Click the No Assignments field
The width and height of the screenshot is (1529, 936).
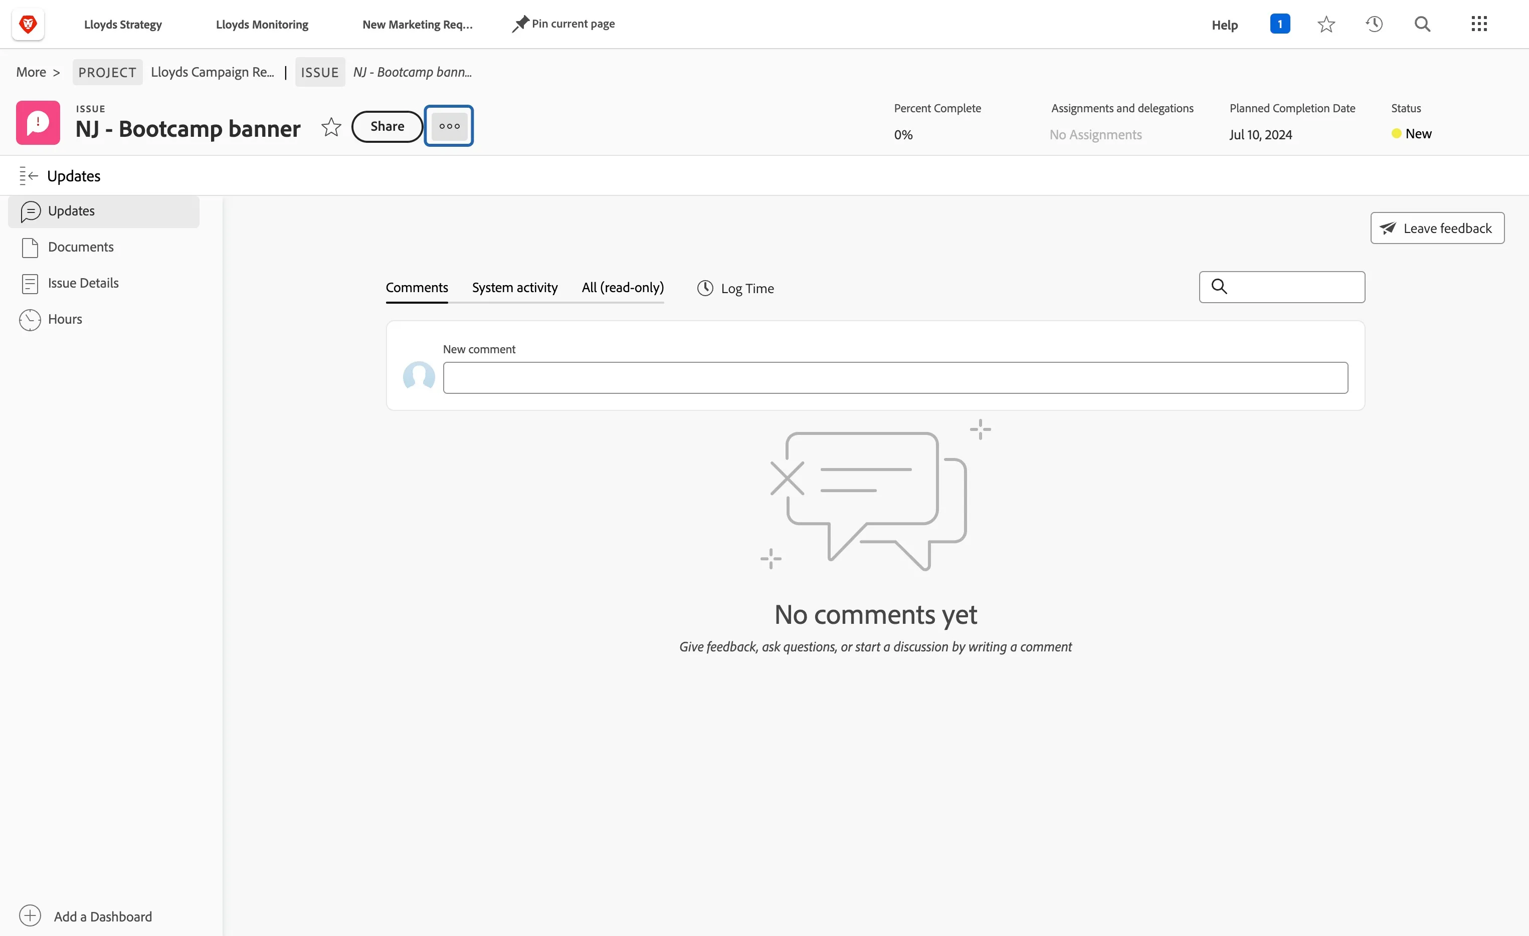[x=1095, y=135]
